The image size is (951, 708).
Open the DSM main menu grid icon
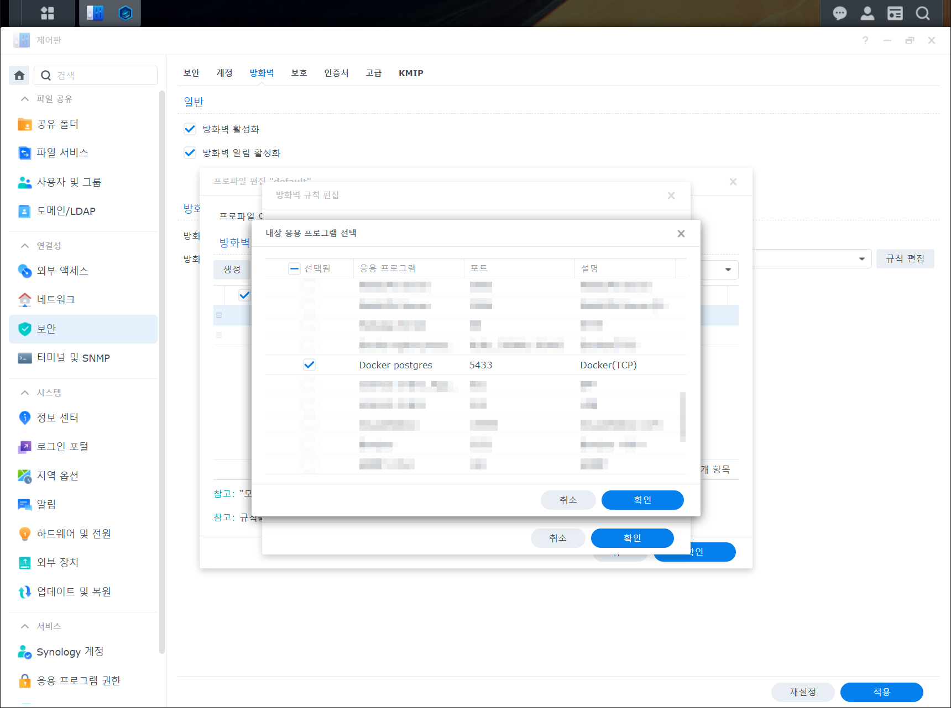point(48,13)
